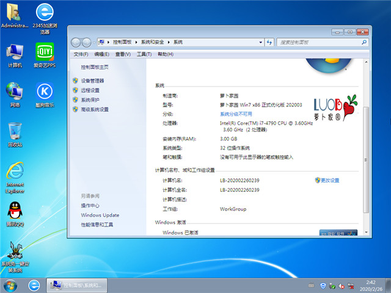Go to 控制面板主页
Image resolution: width=391 pixels, height=293 pixels.
tap(95, 67)
